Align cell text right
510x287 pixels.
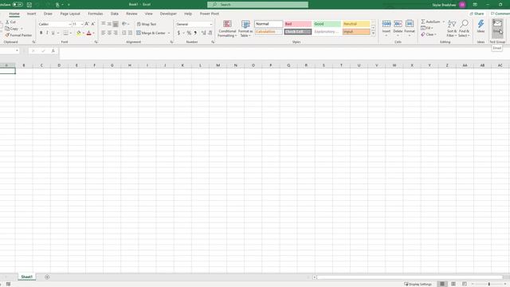coord(116,33)
